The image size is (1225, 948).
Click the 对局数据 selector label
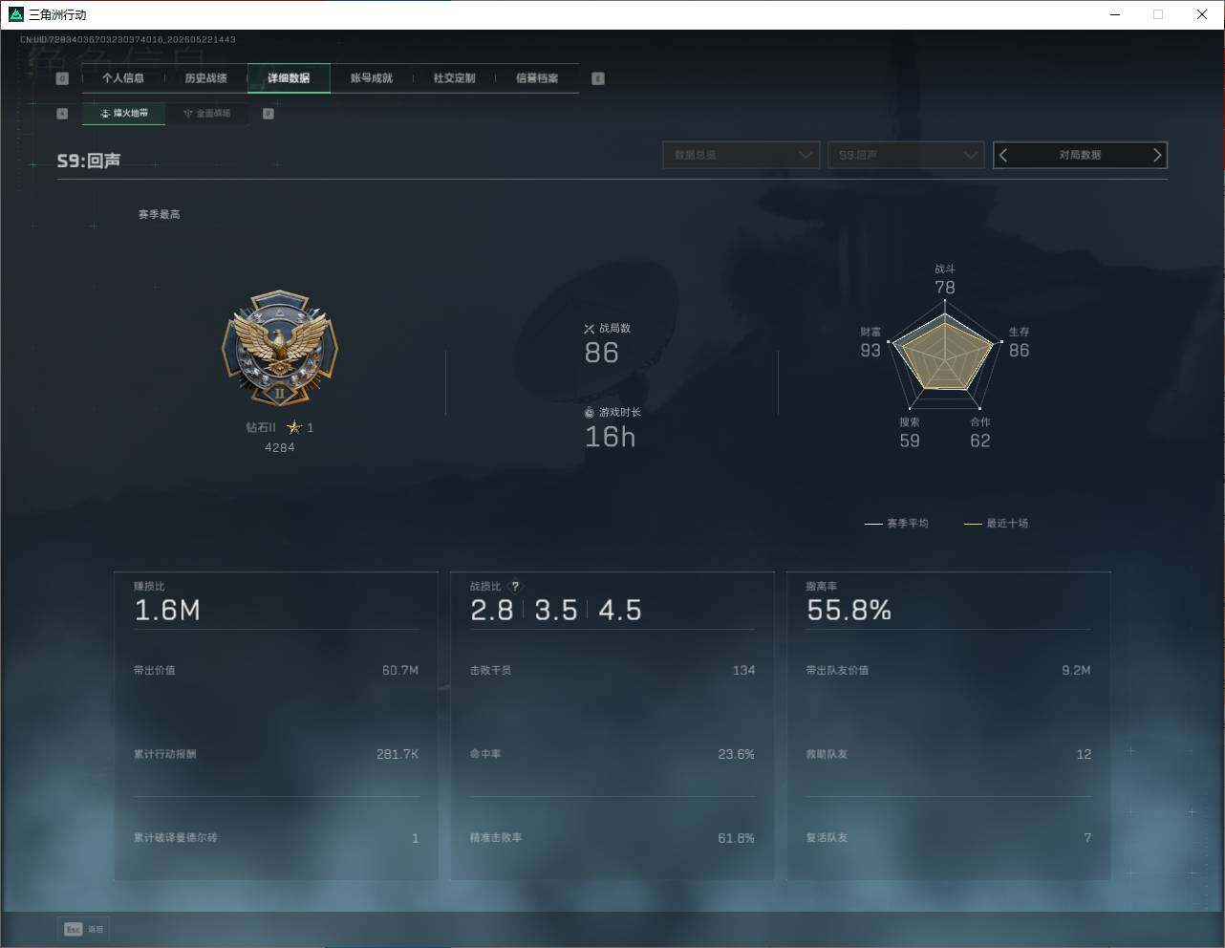(1080, 155)
